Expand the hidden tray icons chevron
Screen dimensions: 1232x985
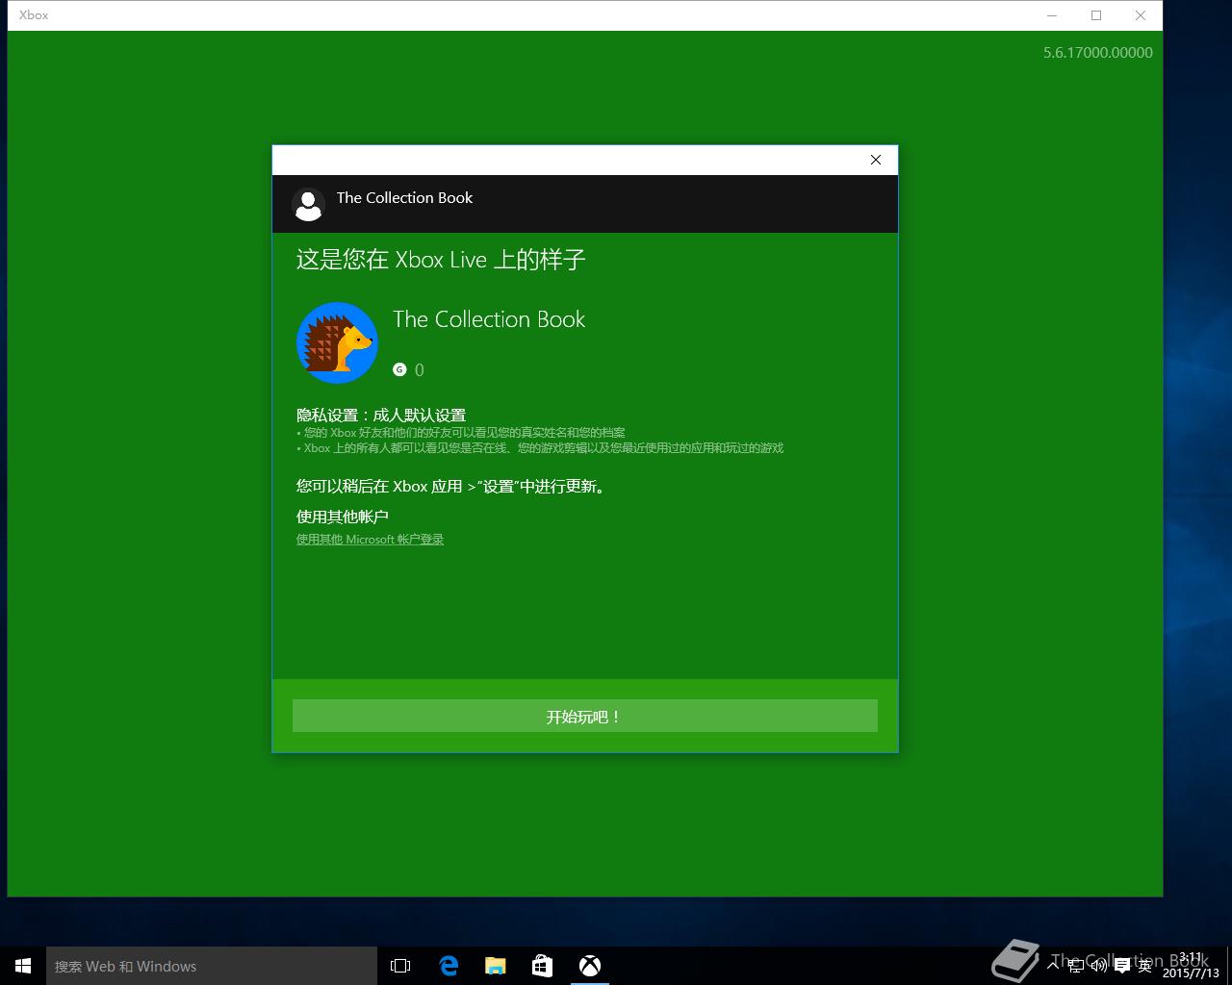(x=1053, y=966)
